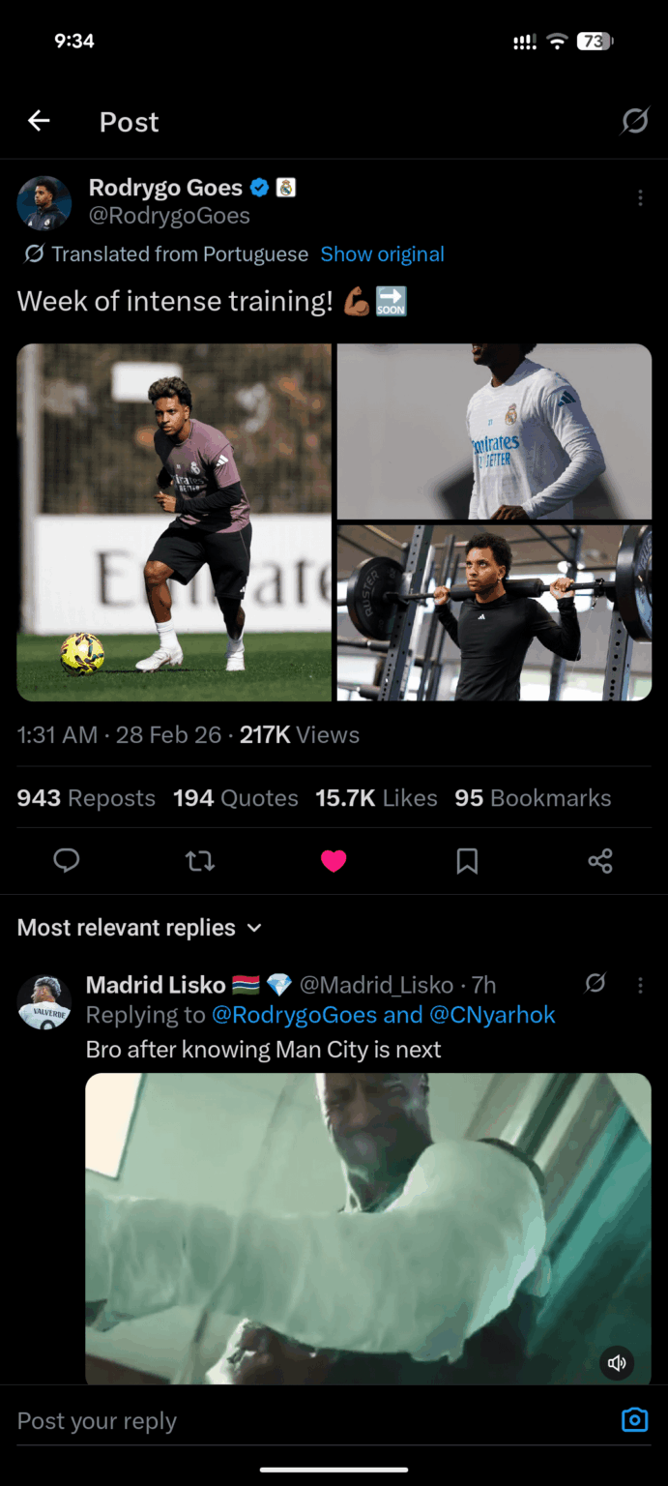Tap the back arrow to leave the post
Image resolution: width=668 pixels, height=1486 pixels.
point(38,121)
